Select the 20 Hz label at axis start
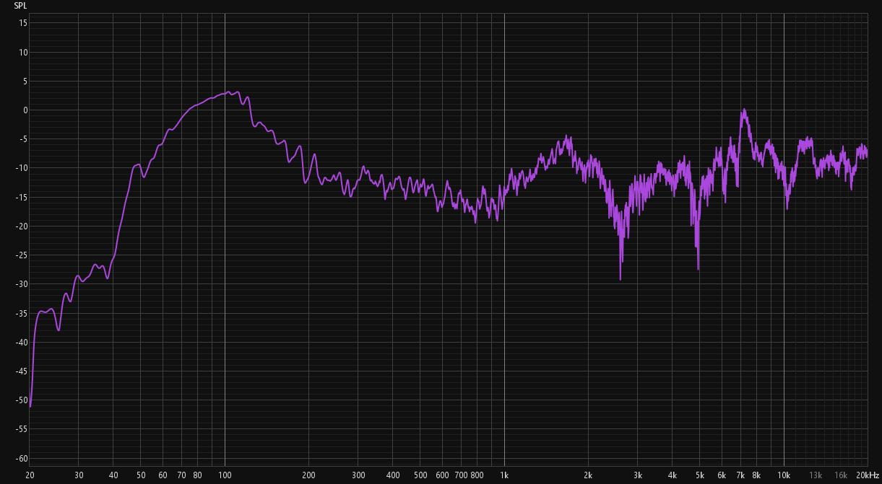The image size is (882, 484). pos(30,475)
